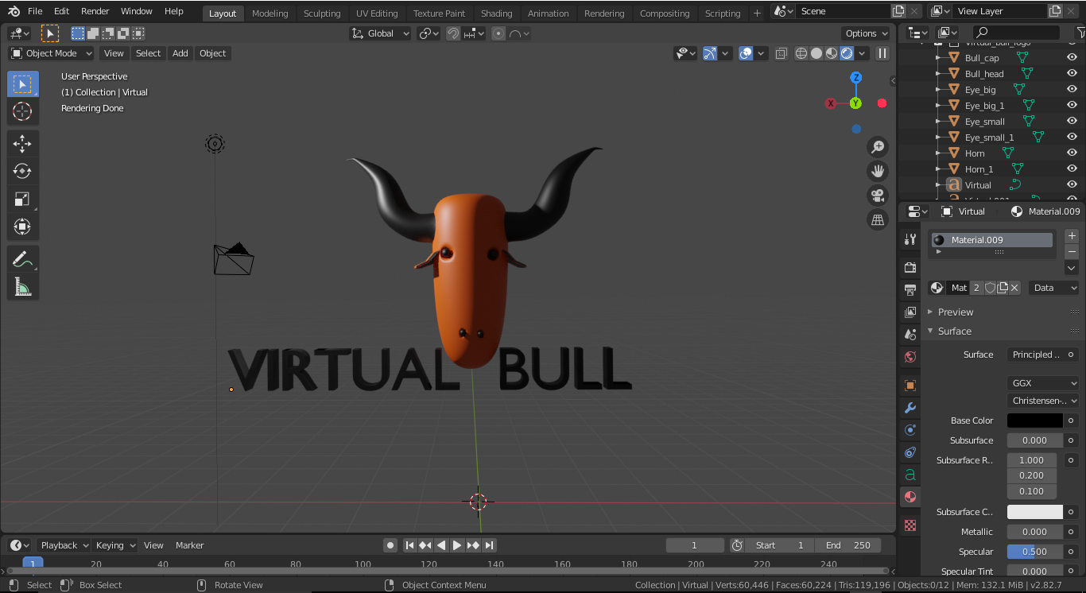Open the View Layer properties tab

coord(910,312)
